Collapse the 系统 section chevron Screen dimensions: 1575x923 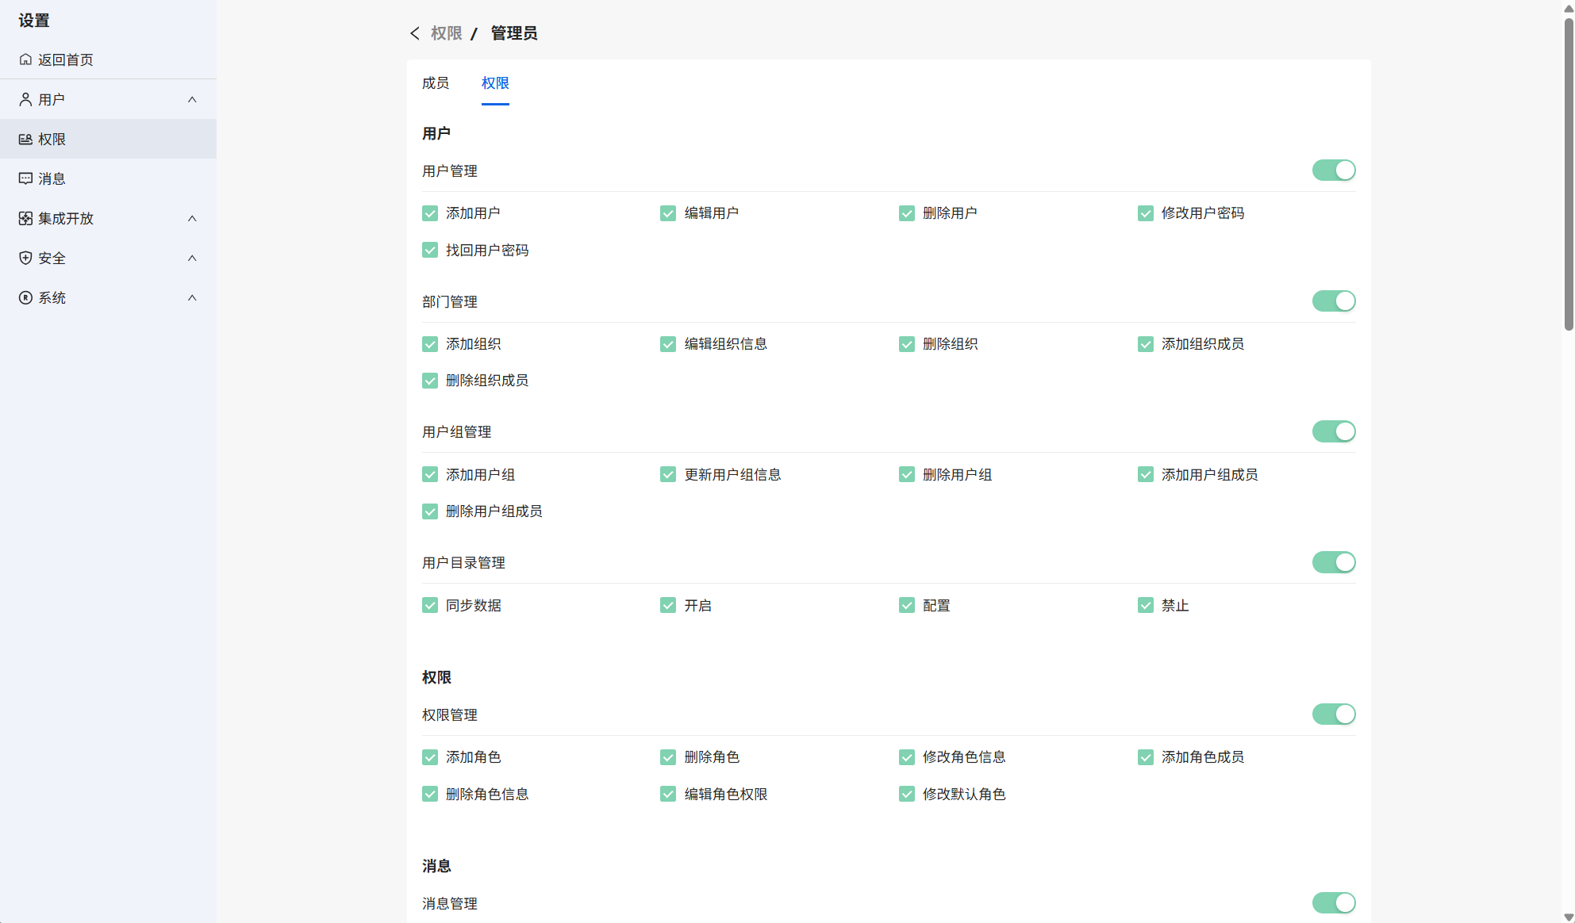point(192,297)
